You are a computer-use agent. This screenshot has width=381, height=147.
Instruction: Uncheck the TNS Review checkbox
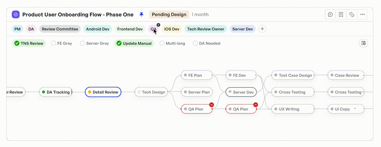pos(17,43)
